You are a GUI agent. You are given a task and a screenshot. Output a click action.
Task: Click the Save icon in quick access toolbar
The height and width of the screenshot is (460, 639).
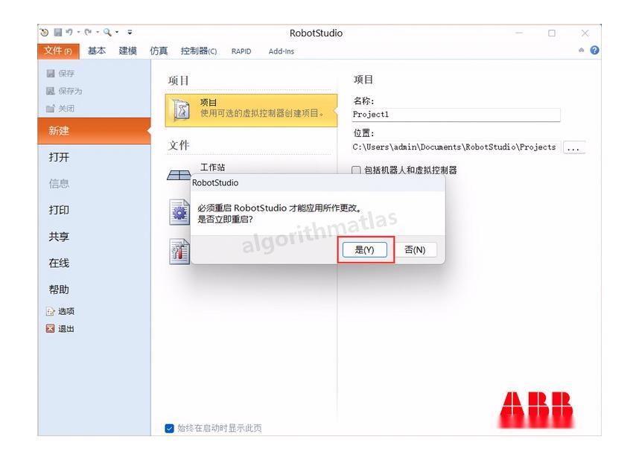(x=57, y=33)
